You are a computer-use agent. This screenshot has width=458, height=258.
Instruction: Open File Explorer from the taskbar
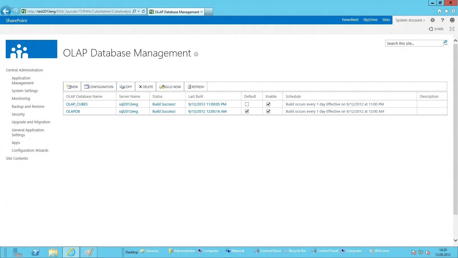pos(53,252)
